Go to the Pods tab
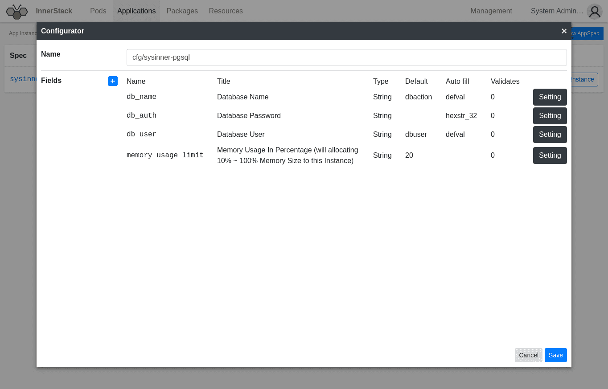Image resolution: width=608 pixels, height=389 pixels. tap(98, 11)
